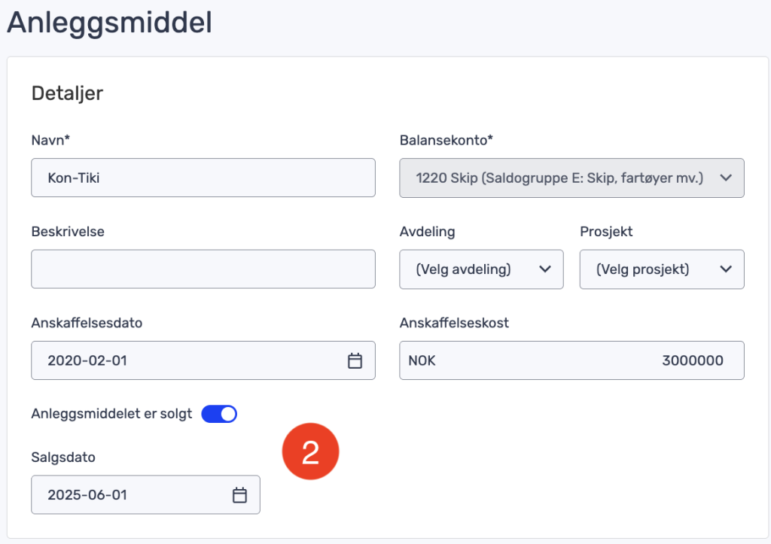Click the "Anleggsmiddelet er solgt" label text
The height and width of the screenshot is (544, 771).
point(112,414)
